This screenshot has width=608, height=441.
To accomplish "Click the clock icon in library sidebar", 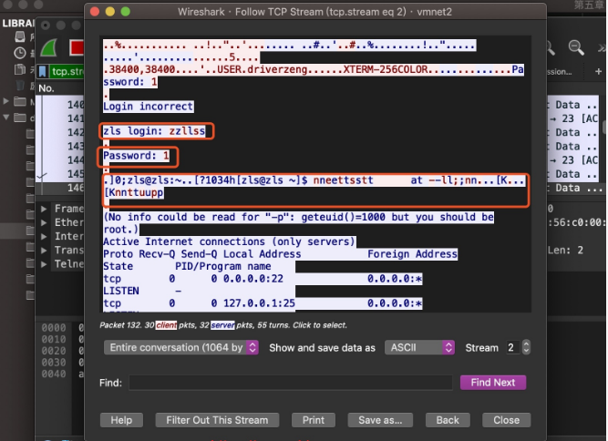I will point(20,53).
